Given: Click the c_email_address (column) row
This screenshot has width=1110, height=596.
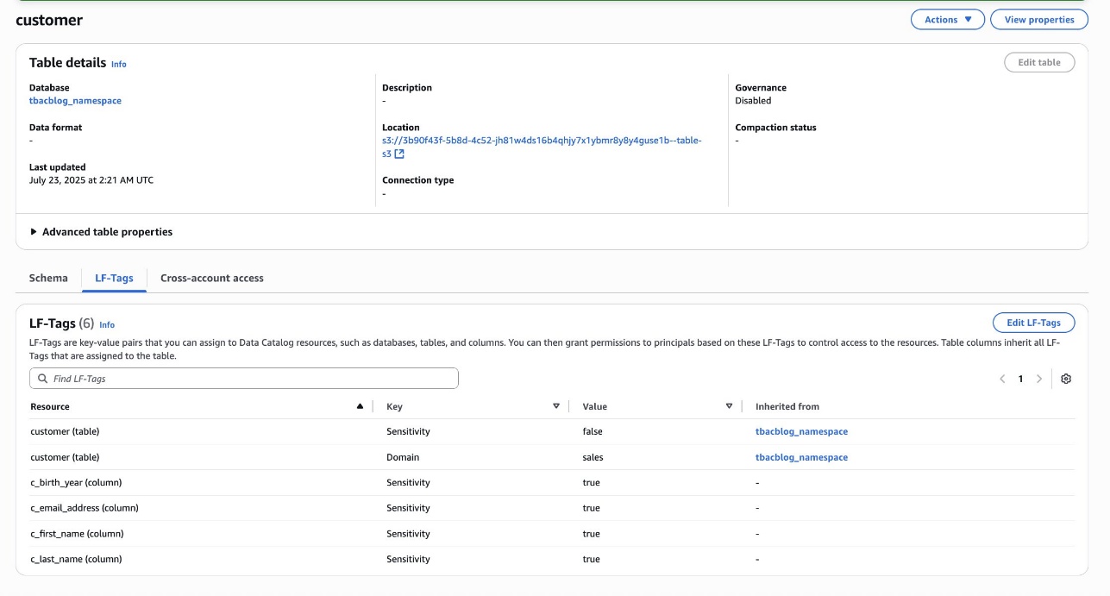Looking at the screenshot, I should coord(552,508).
